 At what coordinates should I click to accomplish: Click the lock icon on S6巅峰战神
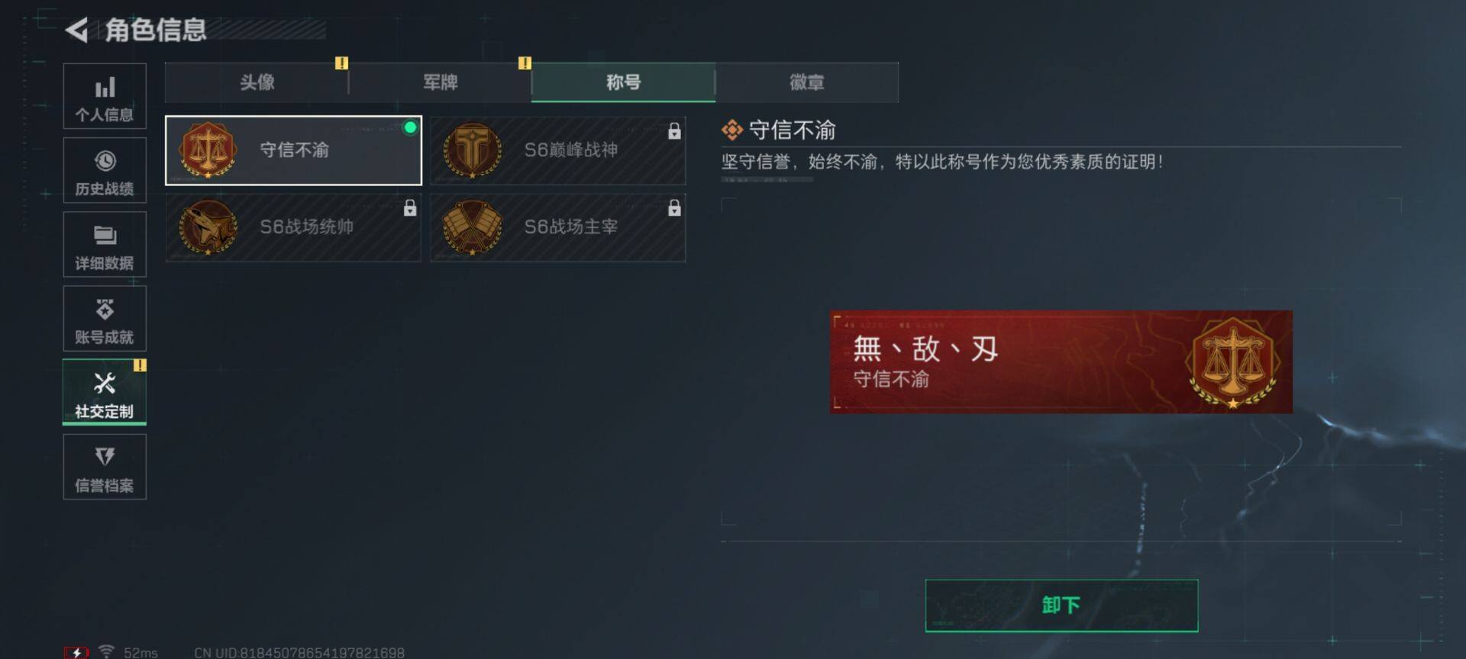[674, 131]
